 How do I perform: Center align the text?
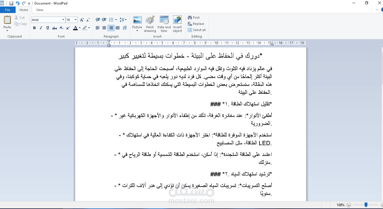(x=104, y=28)
